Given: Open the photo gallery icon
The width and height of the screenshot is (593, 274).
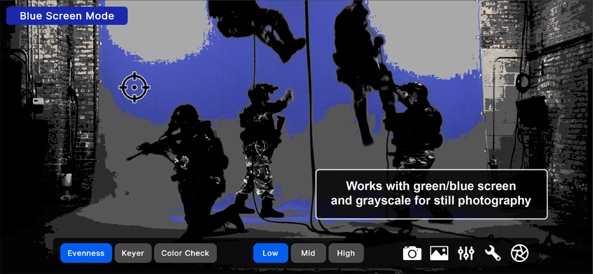Looking at the screenshot, I should click(439, 253).
